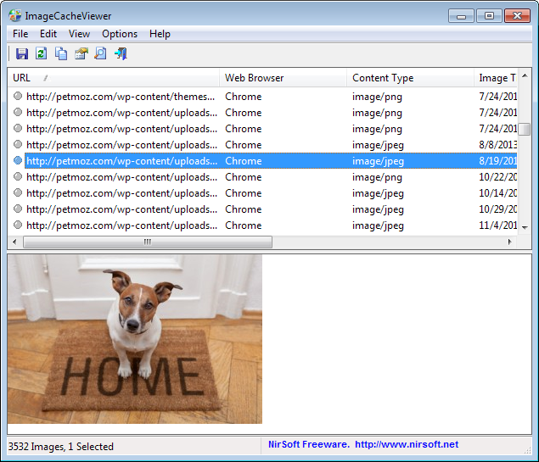
Task: Sort by the URL column header
Action: tap(114, 78)
